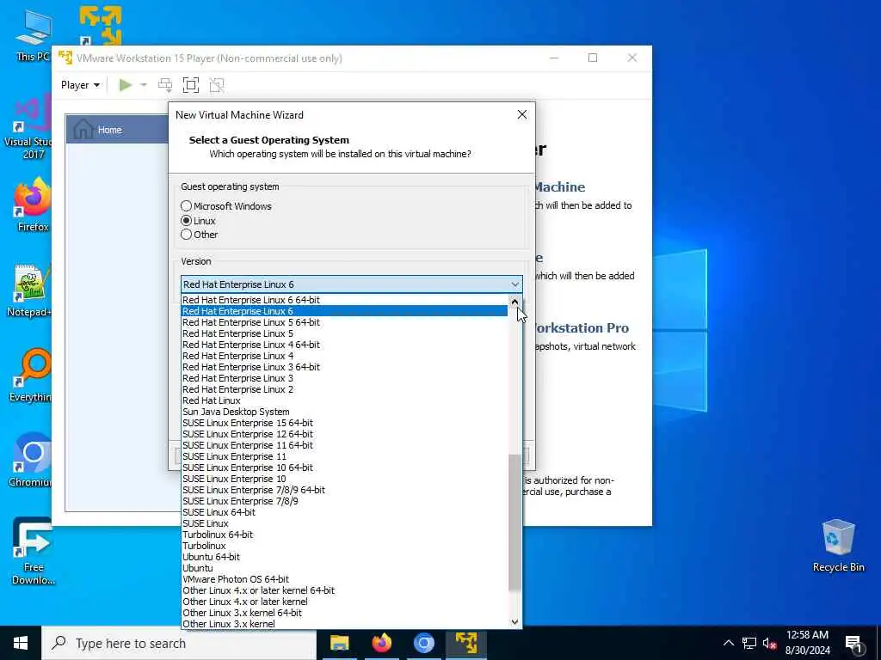Choose Red Hat Linux from the list
Viewport: 881px width, 660px height.
click(345, 400)
